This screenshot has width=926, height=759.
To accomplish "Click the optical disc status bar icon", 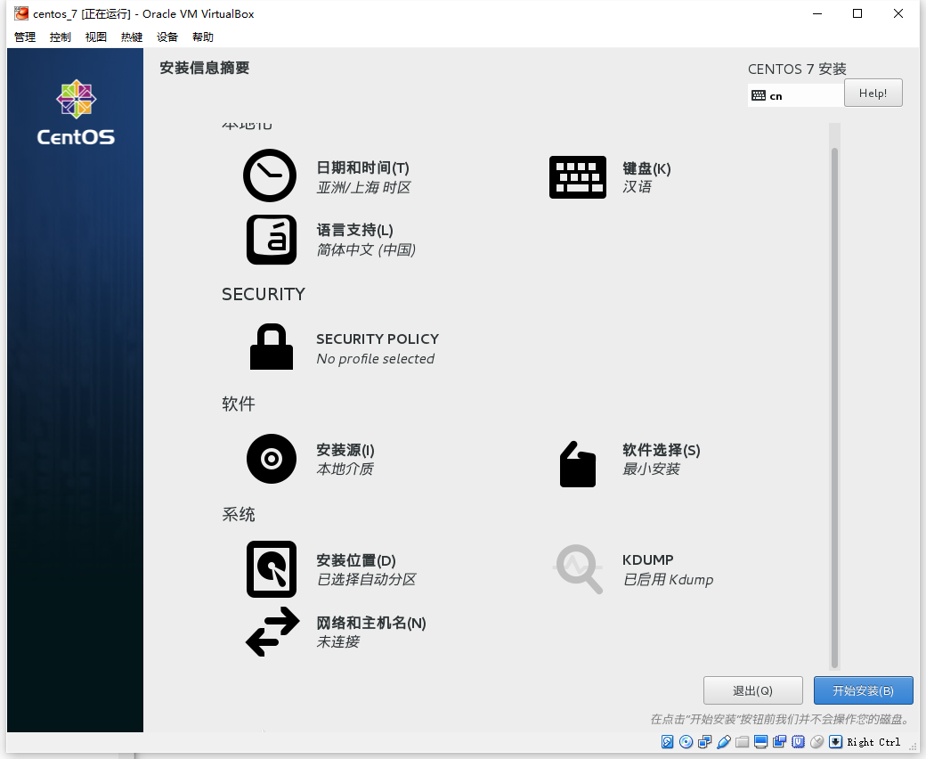I will coord(686,742).
